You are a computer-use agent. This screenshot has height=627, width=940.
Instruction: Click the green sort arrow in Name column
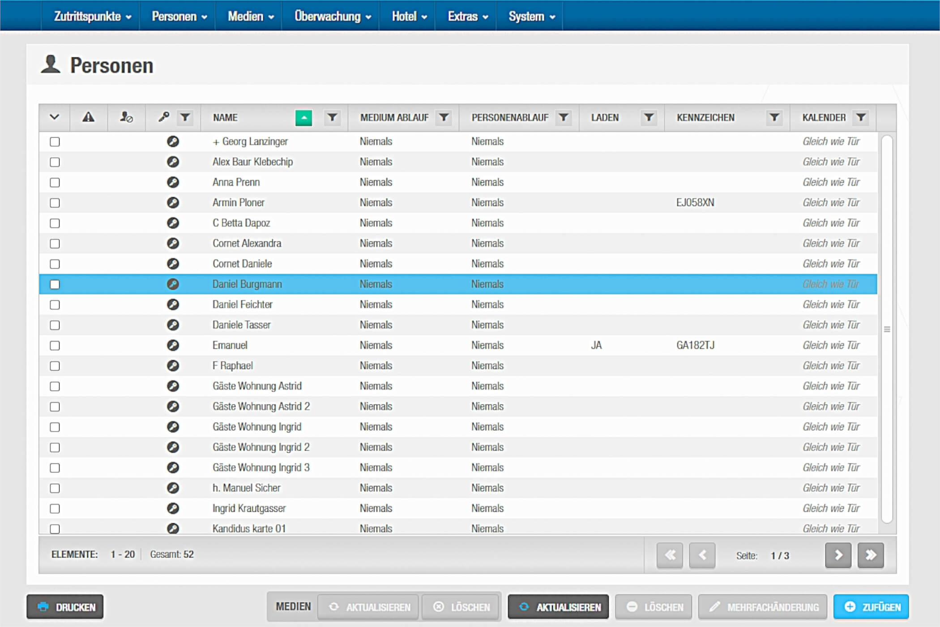tap(303, 118)
